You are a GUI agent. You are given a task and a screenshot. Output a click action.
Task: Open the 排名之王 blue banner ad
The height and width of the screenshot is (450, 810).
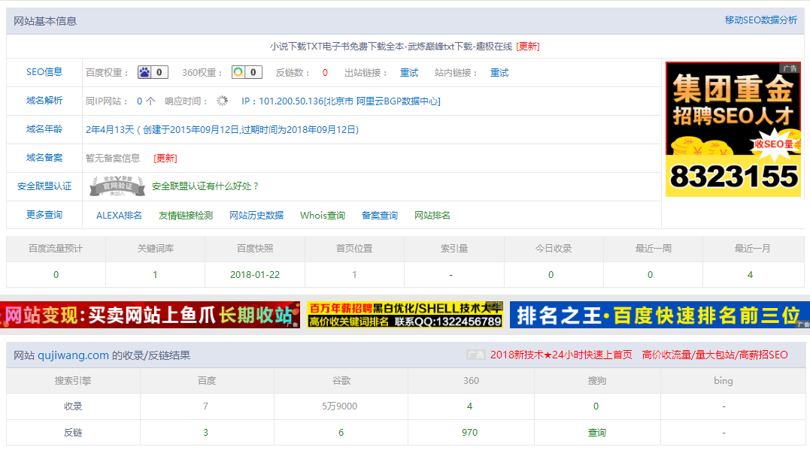[659, 316]
